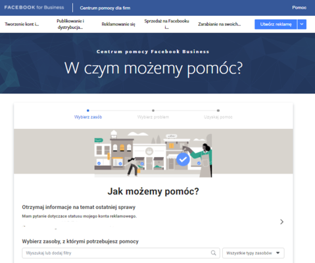Click the Jak możemy pomóc? heading
Screen dimensions: 315x263
pyautogui.click(x=153, y=191)
